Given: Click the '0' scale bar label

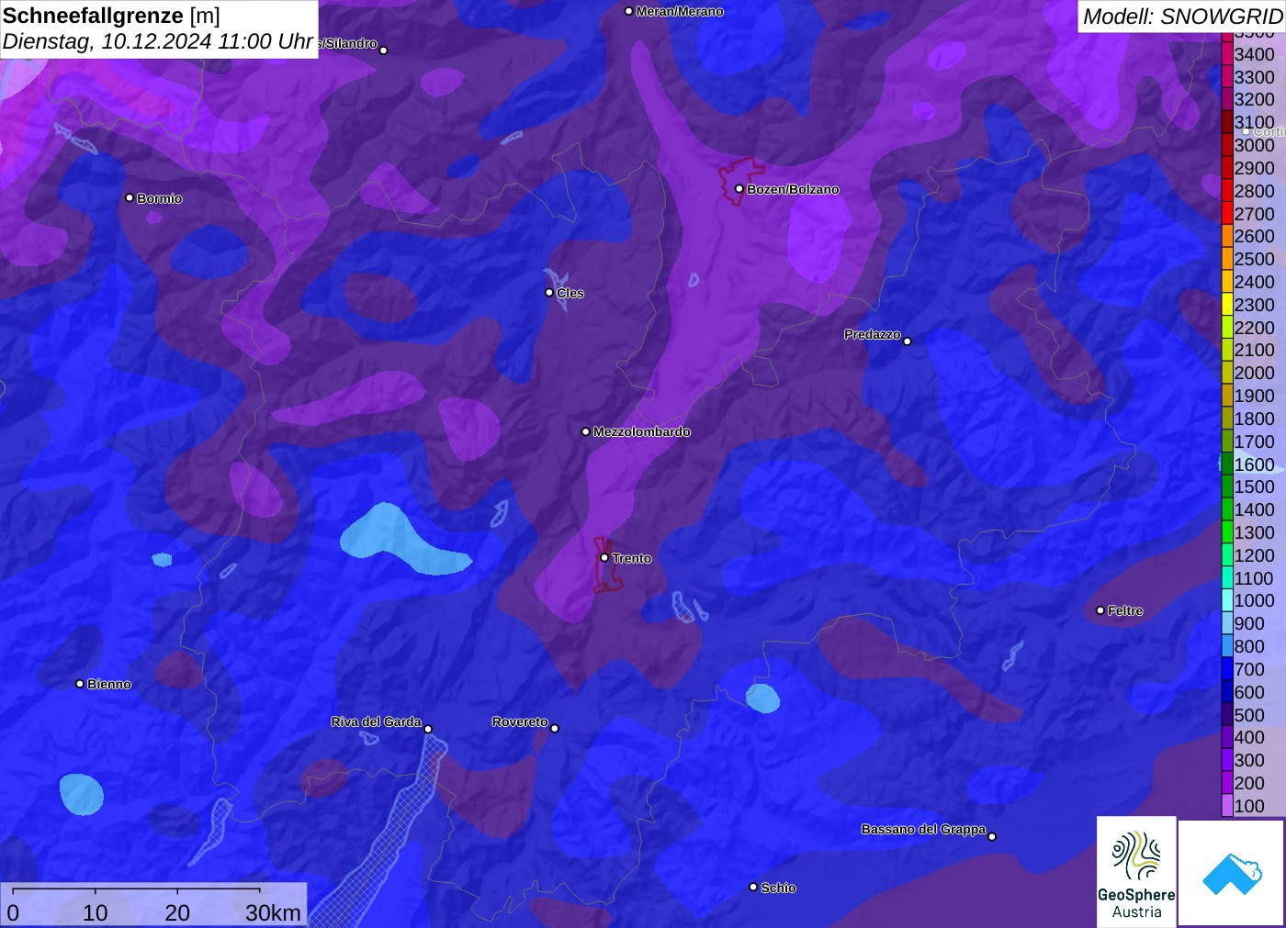Looking at the screenshot, I should (13, 912).
